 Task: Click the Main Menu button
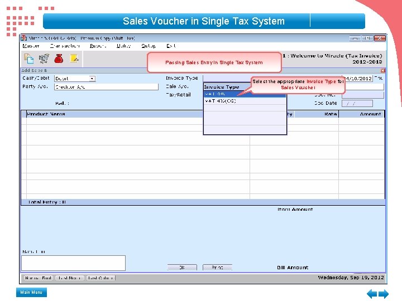(x=31, y=292)
